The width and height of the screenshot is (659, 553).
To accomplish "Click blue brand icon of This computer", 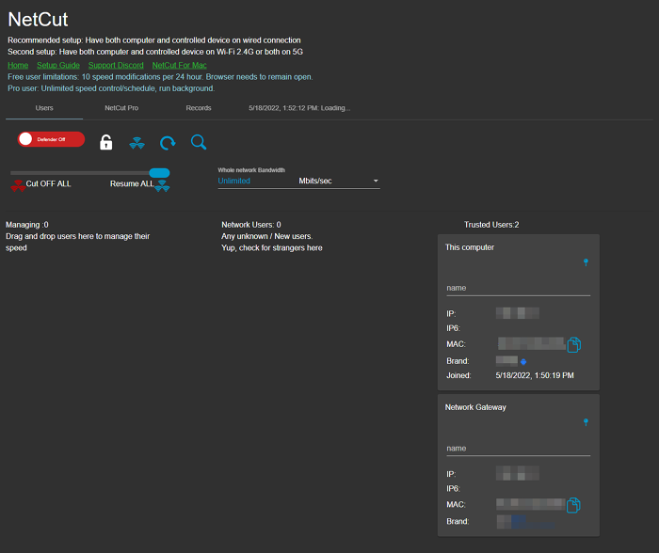I will click(523, 361).
